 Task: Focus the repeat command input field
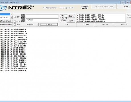[42, 16]
